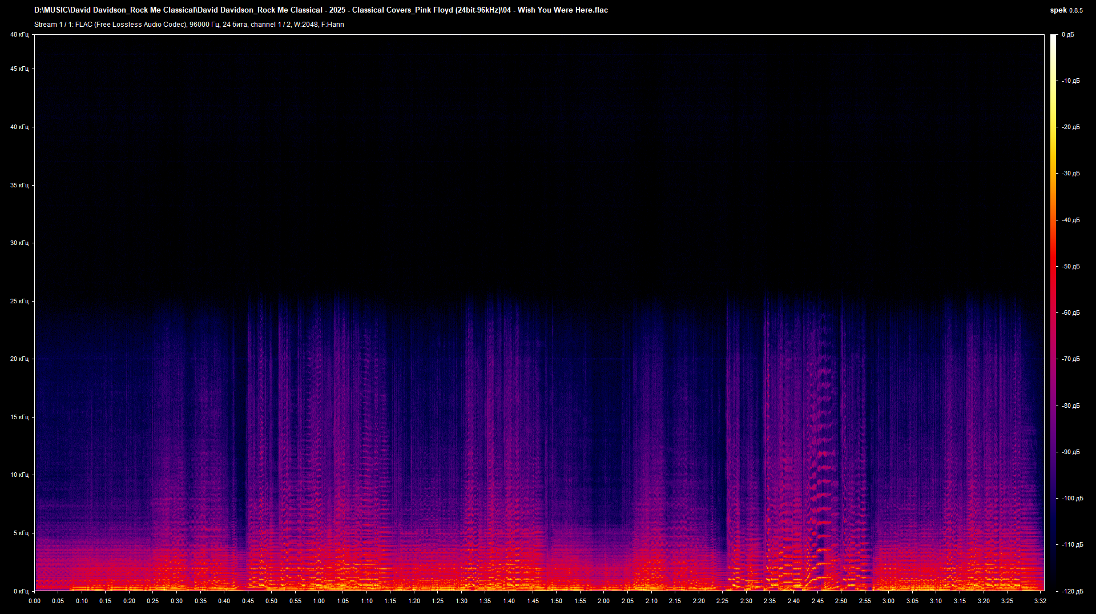1096x614 pixels.
Task: Click the -120 дБ level label
Action: (1073, 591)
